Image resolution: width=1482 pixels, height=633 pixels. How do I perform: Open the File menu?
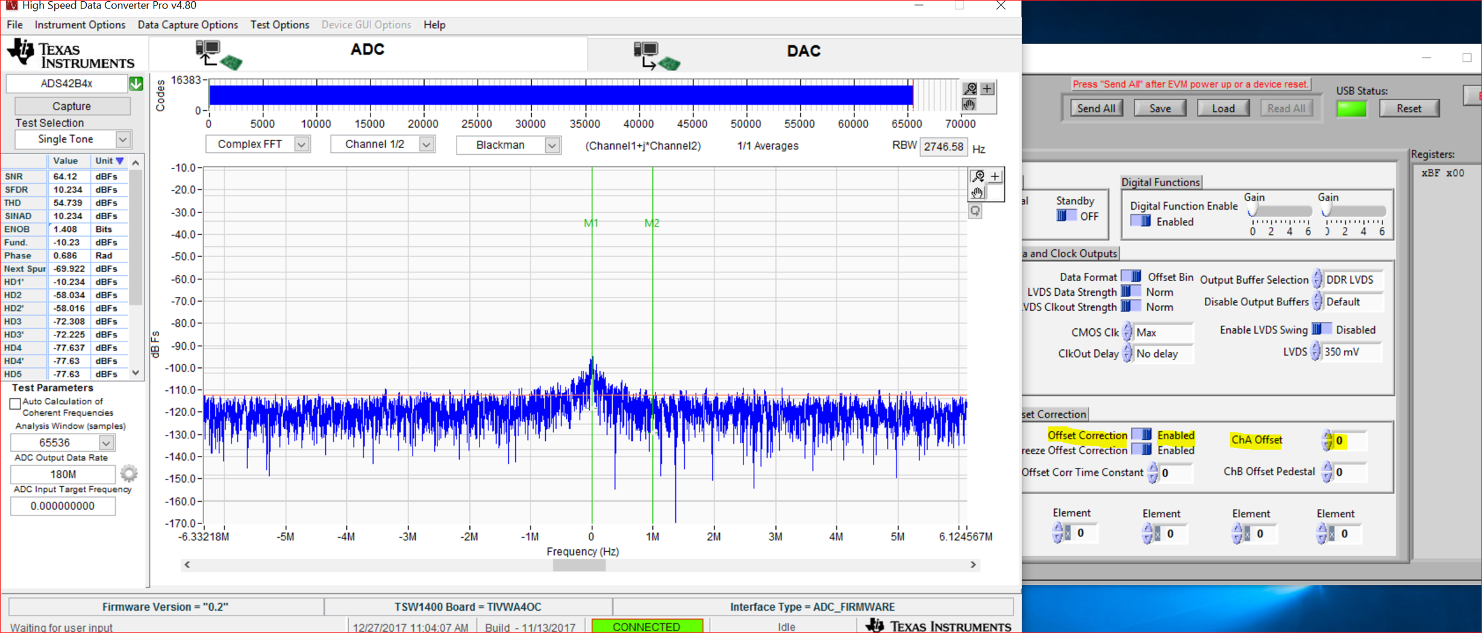point(14,25)
